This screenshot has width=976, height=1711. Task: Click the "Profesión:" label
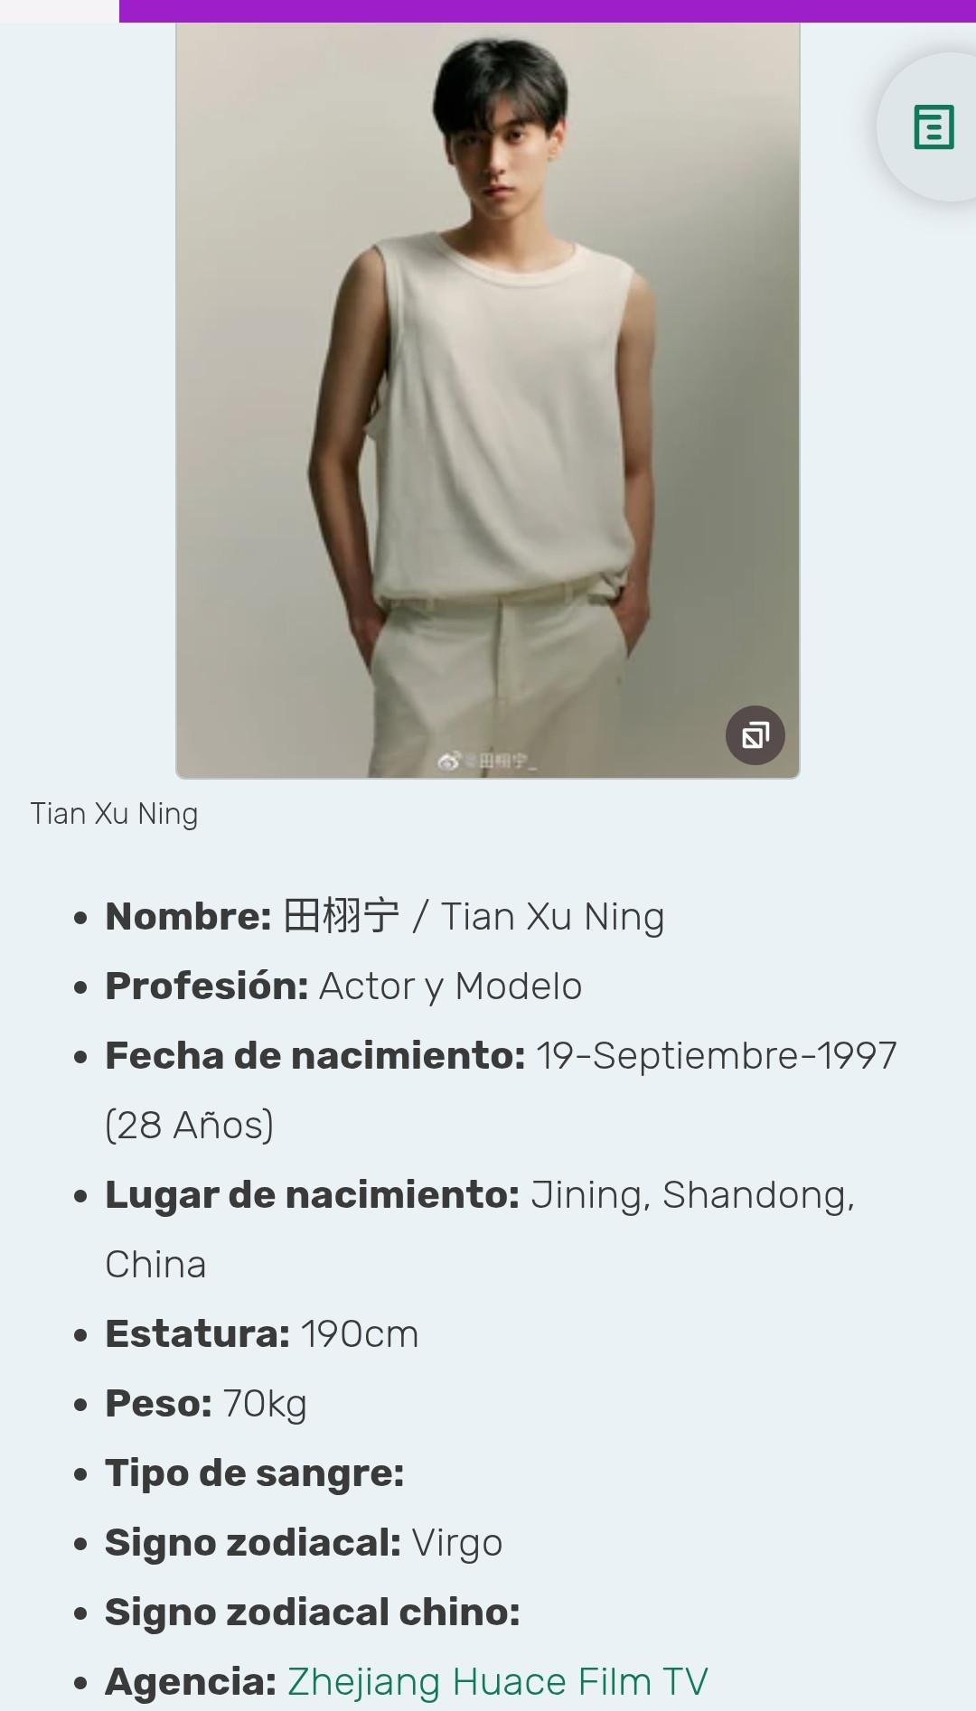click(x=207, y=986)
